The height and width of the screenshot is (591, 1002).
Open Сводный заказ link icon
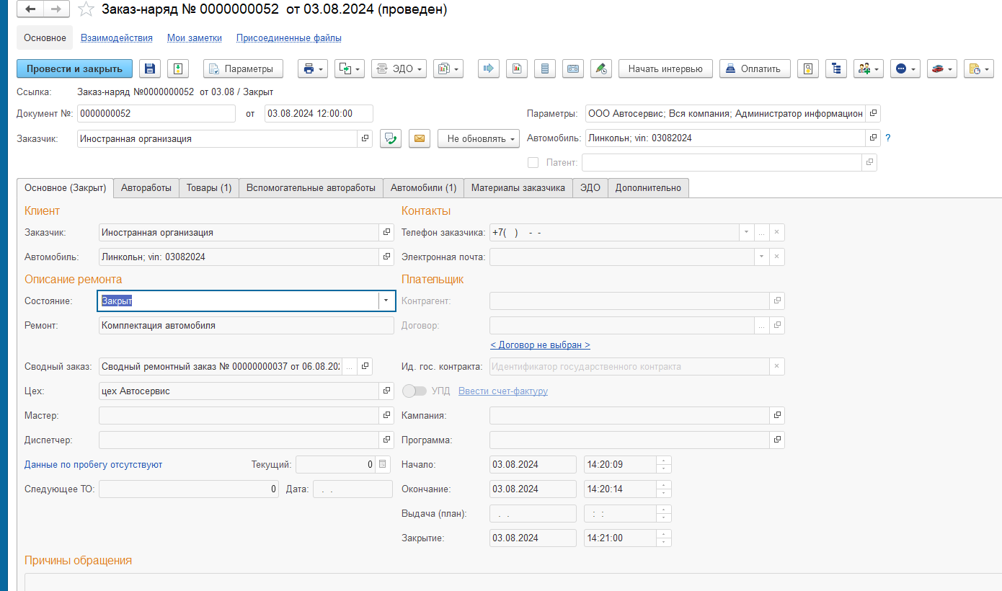coord(365,367)
